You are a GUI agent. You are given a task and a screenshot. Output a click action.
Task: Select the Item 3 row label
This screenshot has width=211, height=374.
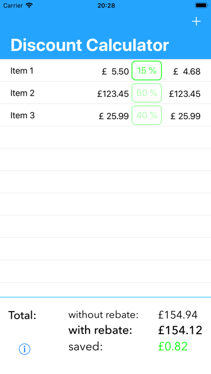coord(23,116)
